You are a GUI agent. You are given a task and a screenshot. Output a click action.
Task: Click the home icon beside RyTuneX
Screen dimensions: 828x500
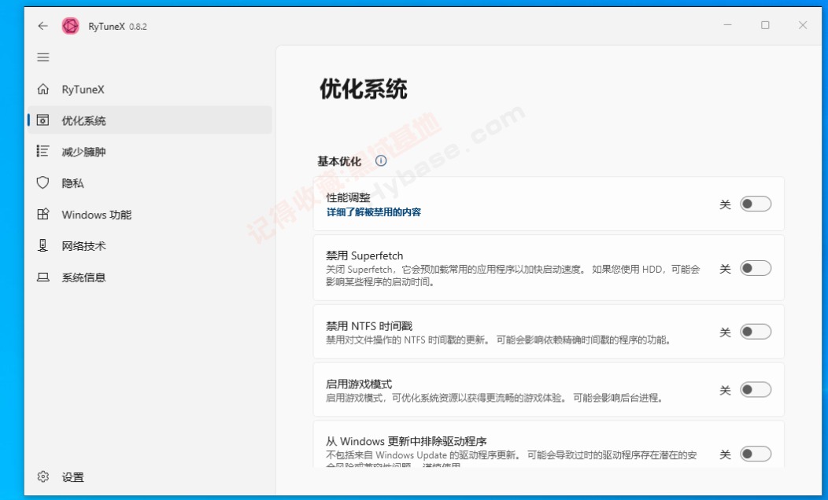(x=43, y=89)
